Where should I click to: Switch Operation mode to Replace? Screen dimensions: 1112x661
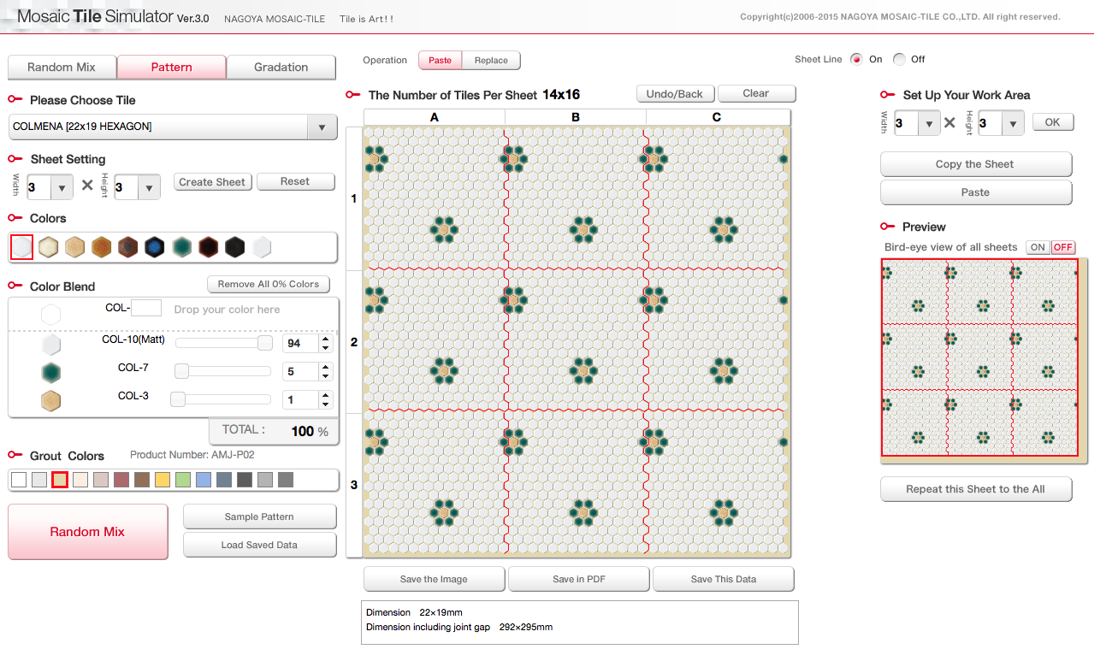(491, 61)
